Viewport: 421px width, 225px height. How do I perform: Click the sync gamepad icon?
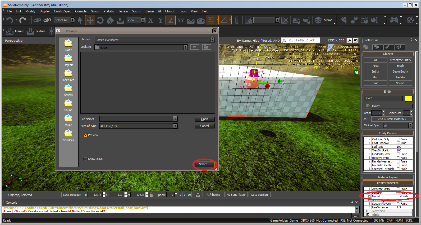394,20
